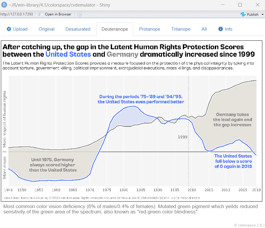
Task: Click the 127.0.0.1:7293 address text
Action: click(x=17, y=14)
